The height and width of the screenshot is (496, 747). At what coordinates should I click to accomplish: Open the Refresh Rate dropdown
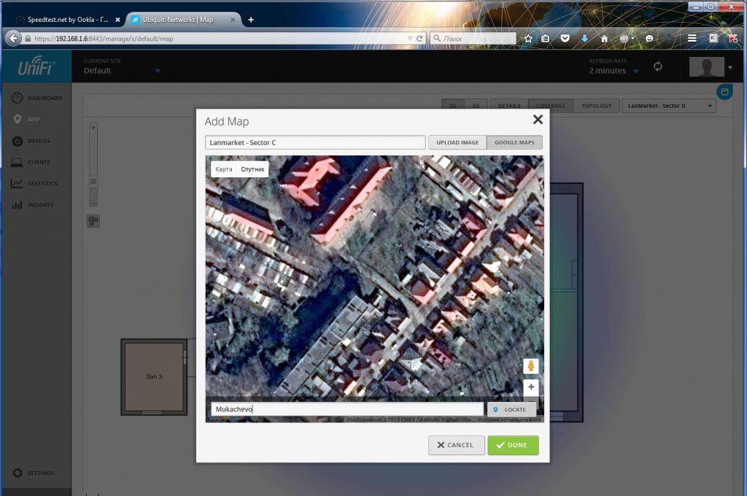635,71
